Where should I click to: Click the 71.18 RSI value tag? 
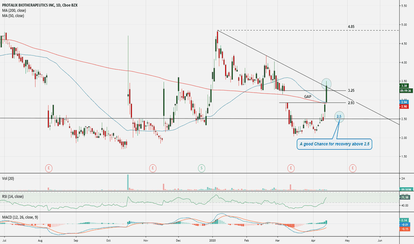pyautogui.click(x=405, y=197)
